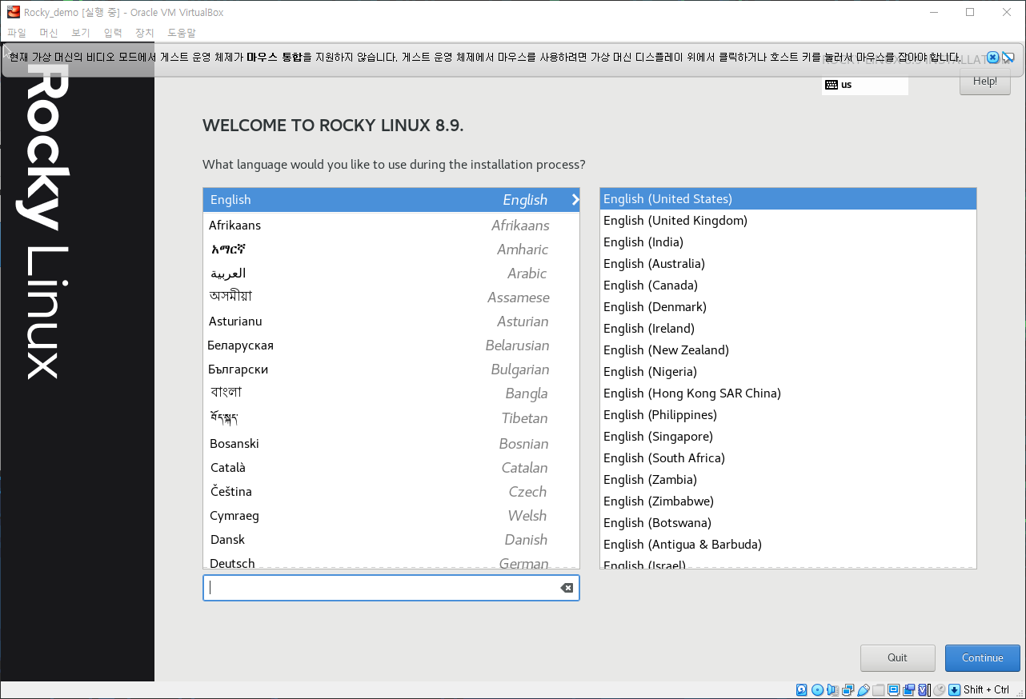
Task: Open the 도움말 menu
Action: tap(182, 33)
